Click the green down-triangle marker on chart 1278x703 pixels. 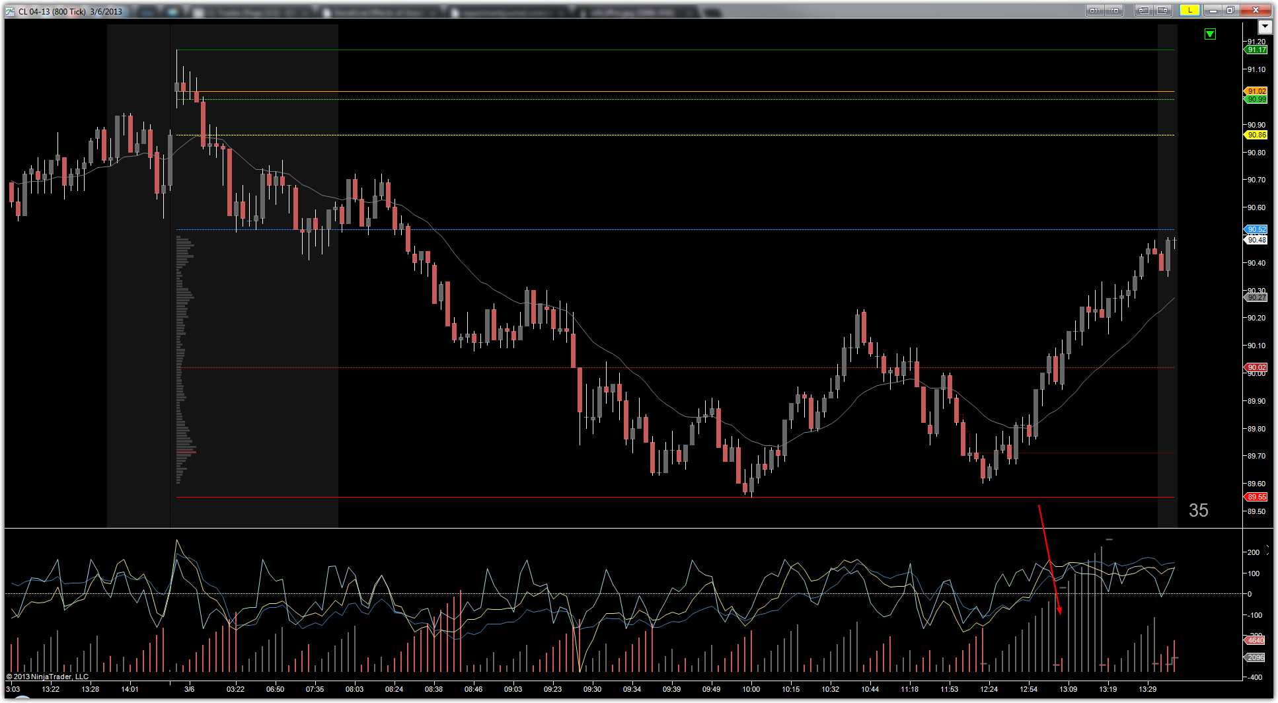point(1210,34)
